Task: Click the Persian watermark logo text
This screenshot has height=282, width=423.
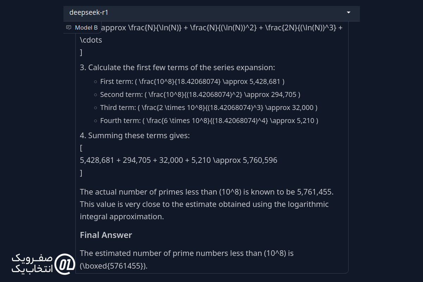Action: pos(32,263)
